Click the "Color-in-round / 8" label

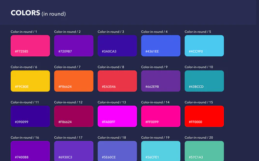[x=111, y=67]
